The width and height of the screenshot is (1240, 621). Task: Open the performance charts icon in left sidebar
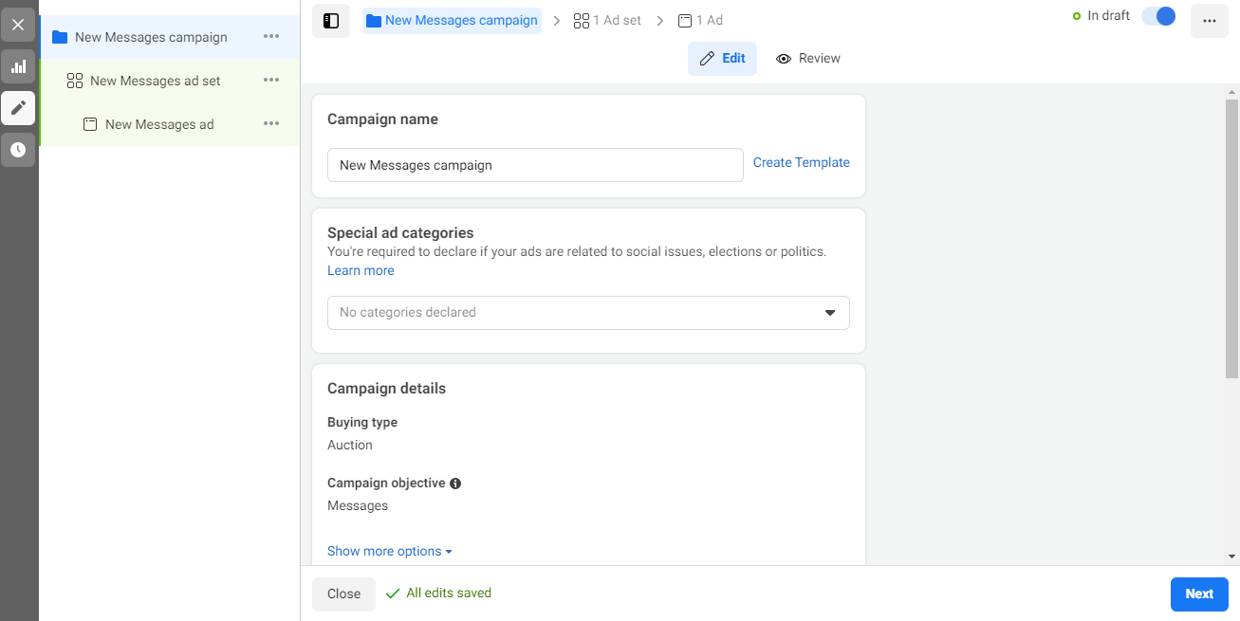click(18, 66)
